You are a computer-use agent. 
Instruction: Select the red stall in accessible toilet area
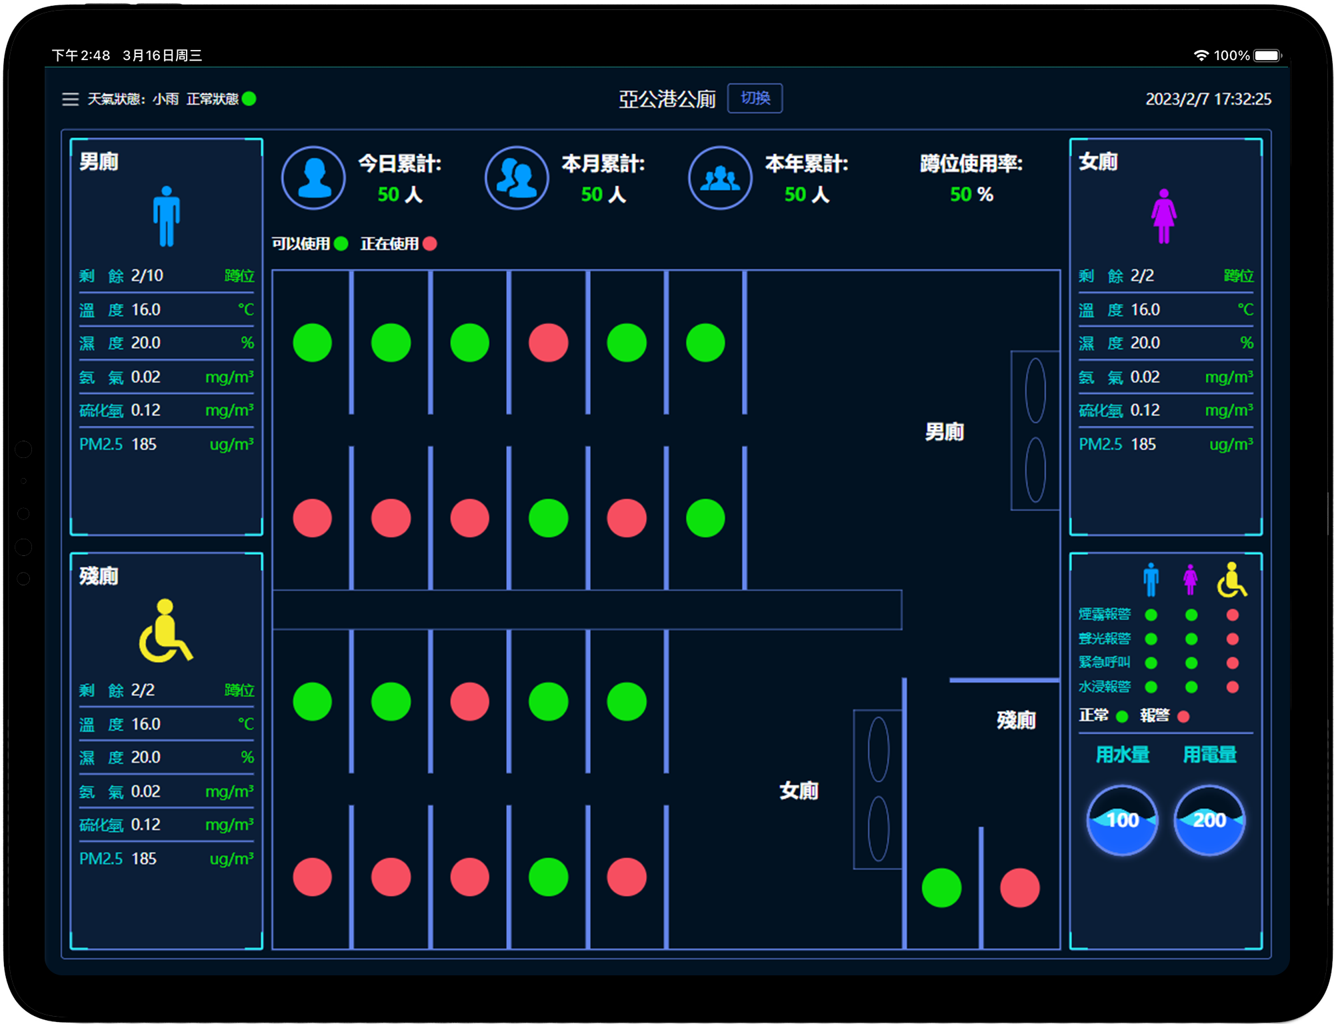click(x=1019, y=887)
